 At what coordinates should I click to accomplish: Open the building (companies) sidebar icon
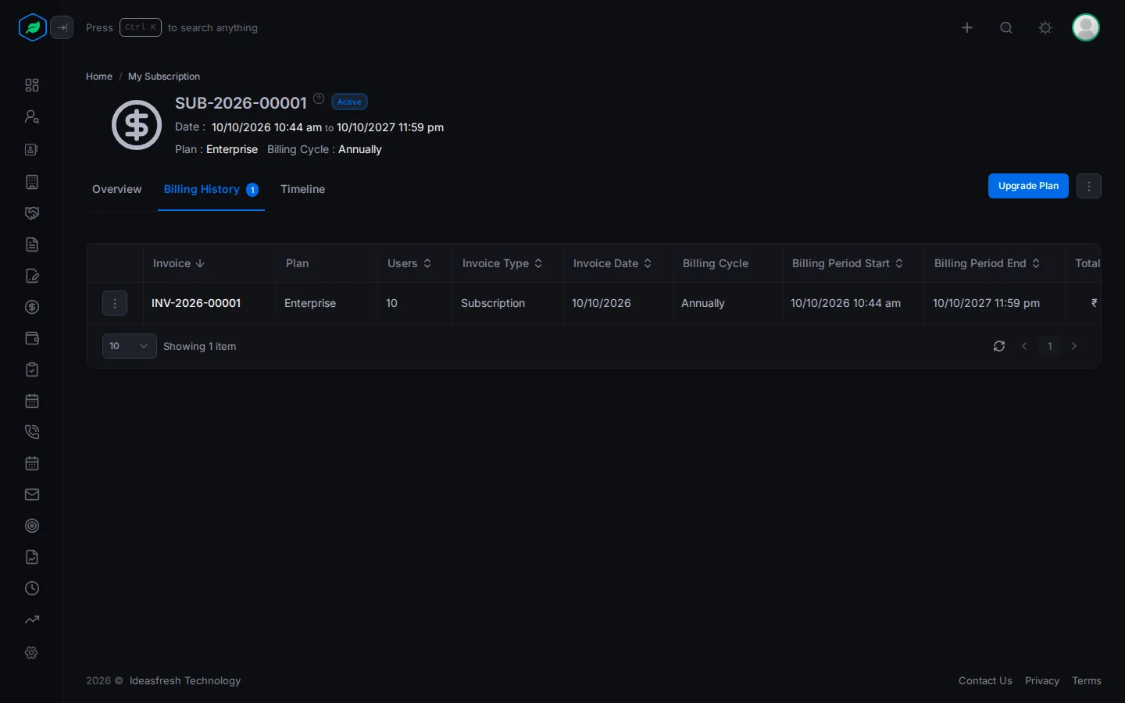(x=32, y=182)
